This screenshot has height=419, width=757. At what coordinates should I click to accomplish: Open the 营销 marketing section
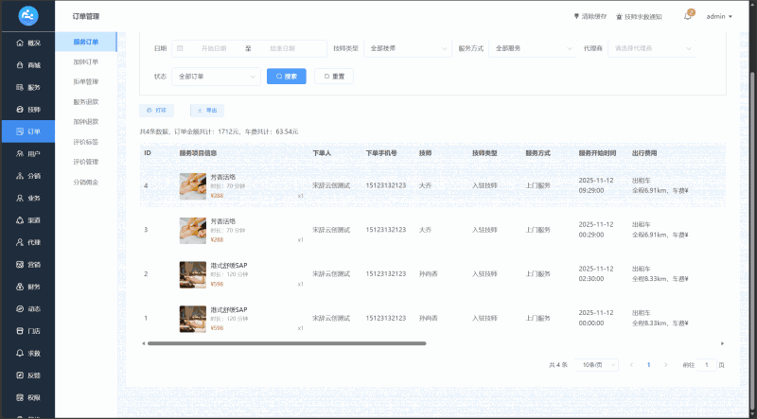pos(28,265)
